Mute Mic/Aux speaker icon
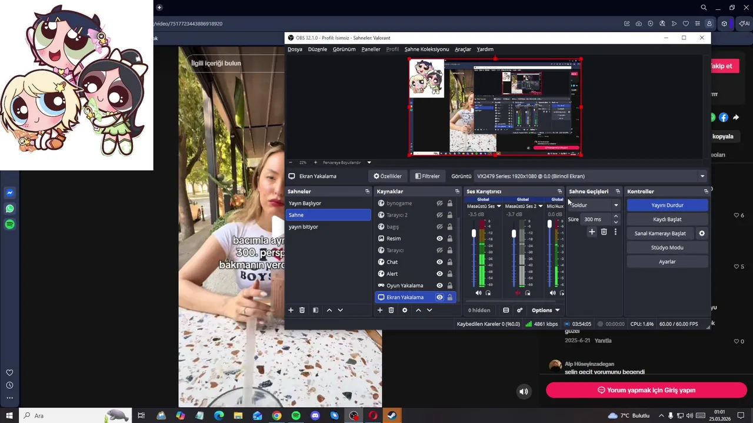753x423 pixels. [552, 293]
